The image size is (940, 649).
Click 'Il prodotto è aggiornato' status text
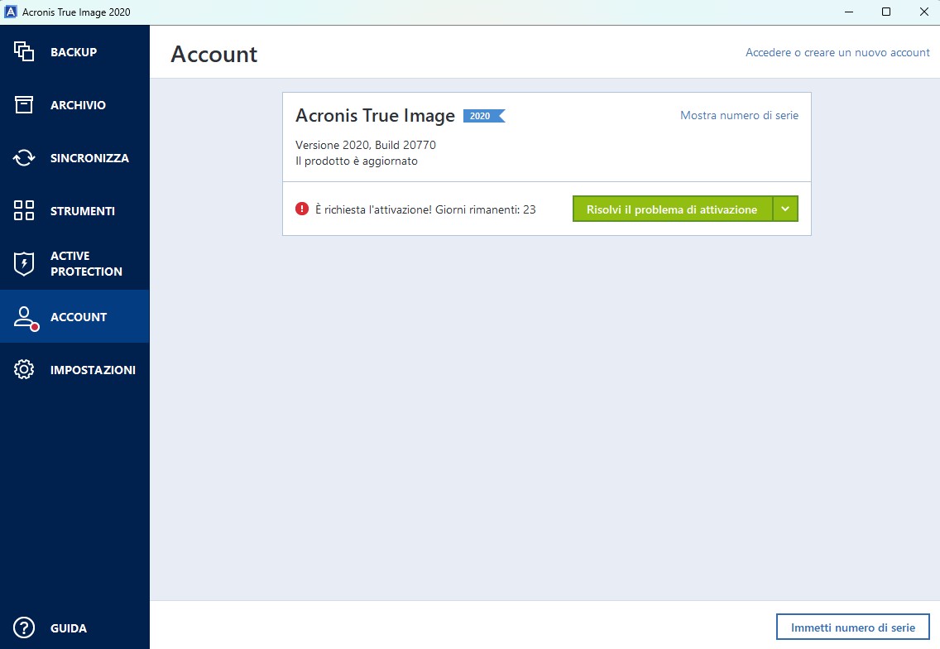tap(357, 161)
